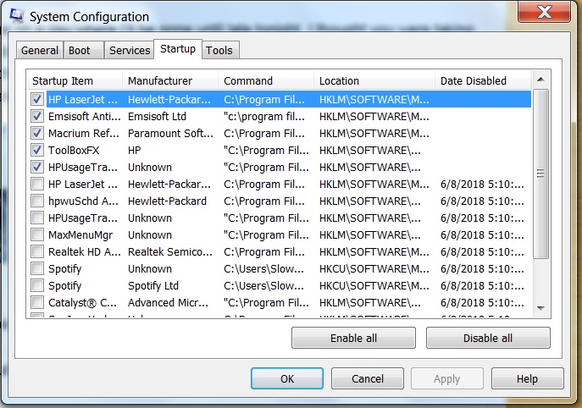Viewport: 582px width, 408px height.
Task: Uncheck the ToolBoxFX startup checkbox
Action: pyautogui.click(x=37, y=150)
